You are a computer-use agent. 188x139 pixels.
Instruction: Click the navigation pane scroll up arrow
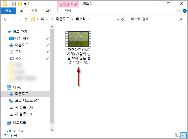52,27
